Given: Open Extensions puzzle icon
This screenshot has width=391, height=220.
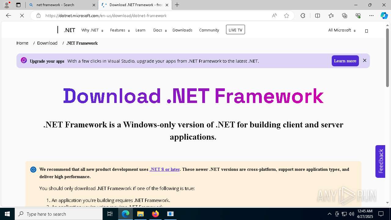Looking at the screenshot, I should coord(303,16).
